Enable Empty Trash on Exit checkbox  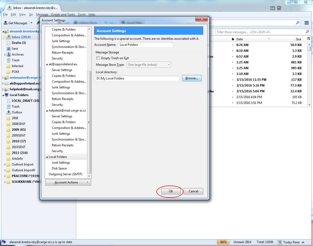tap(98, 58)
